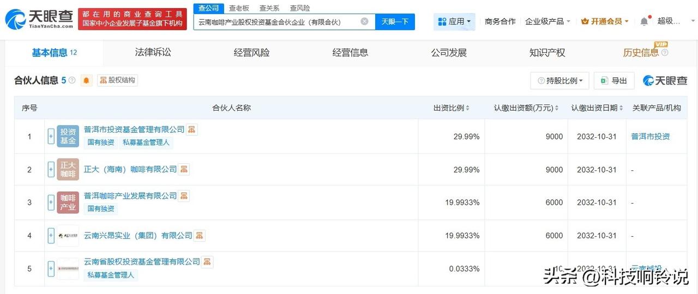
Task: Switch to the 查老板 search tab
Action: (x=239, y=8)
